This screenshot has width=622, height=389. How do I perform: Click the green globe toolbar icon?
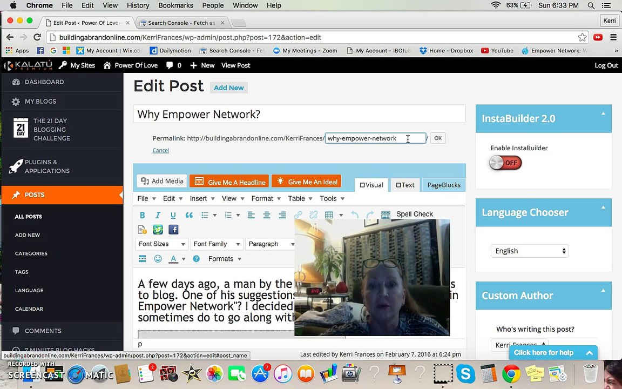pyautogui.click(x=158, y=230)
